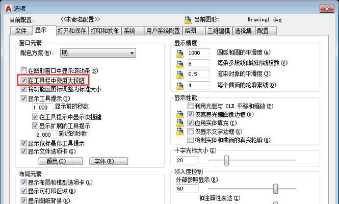Click the 每个曲面的轮廓素线 field showing 4
This screenshot has height=204, width=339.
point(198,86)
